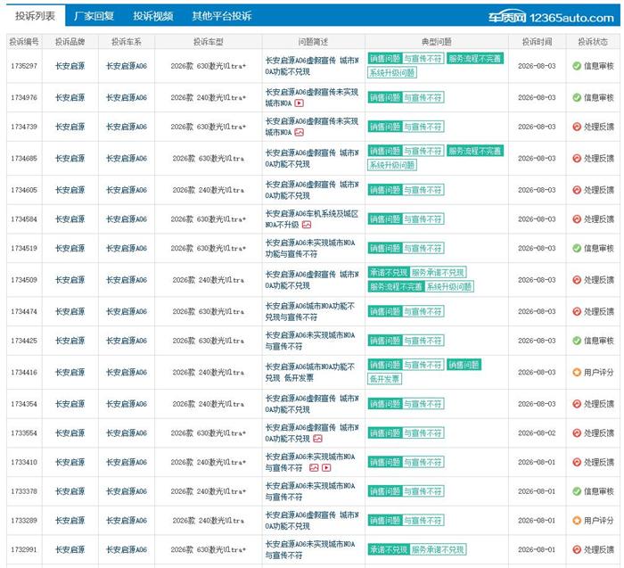Select complaint number 1733378
The height and width of the screenshot is (568, 624).
pos(24,491)
